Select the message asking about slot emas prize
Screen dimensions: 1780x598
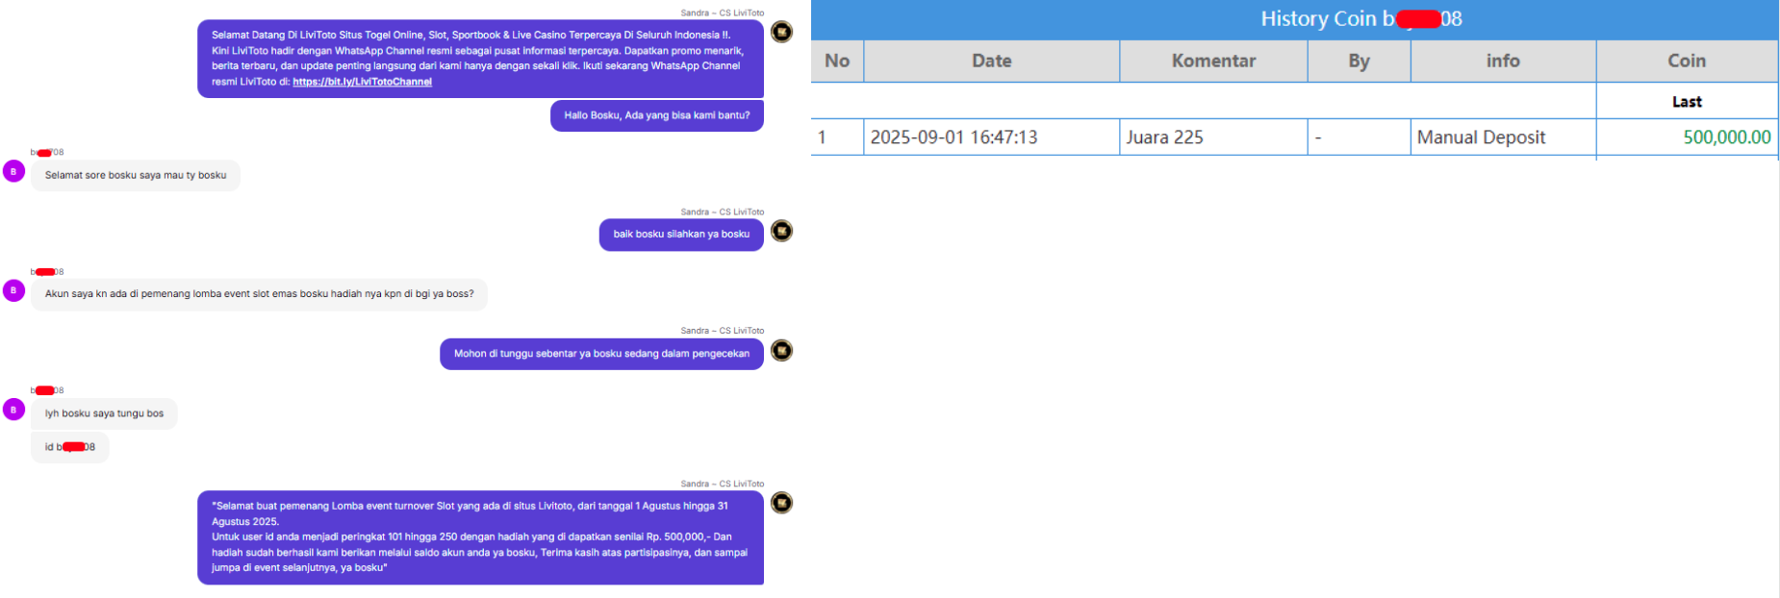pos(259,294)
